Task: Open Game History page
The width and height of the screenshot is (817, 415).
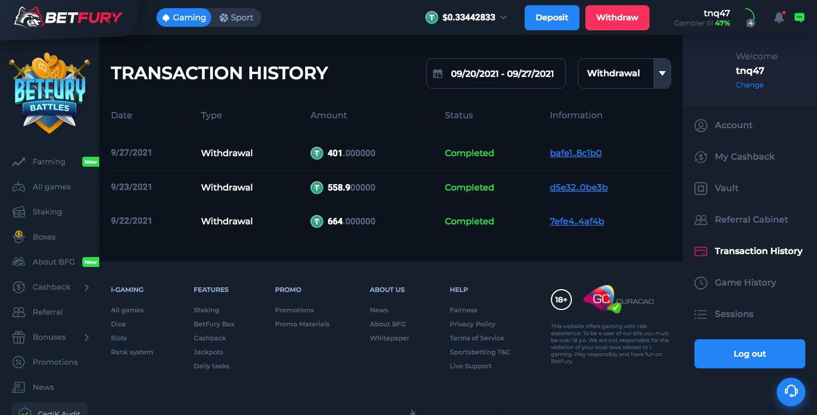Action: (x=745, y=283)
